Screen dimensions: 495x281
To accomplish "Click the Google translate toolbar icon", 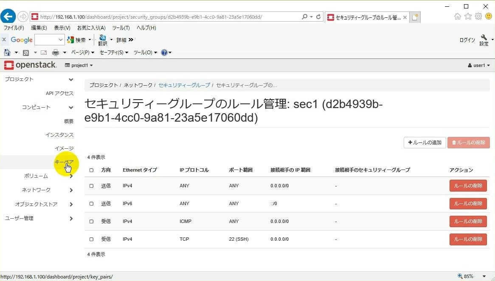I will click(x=103, y=40).
